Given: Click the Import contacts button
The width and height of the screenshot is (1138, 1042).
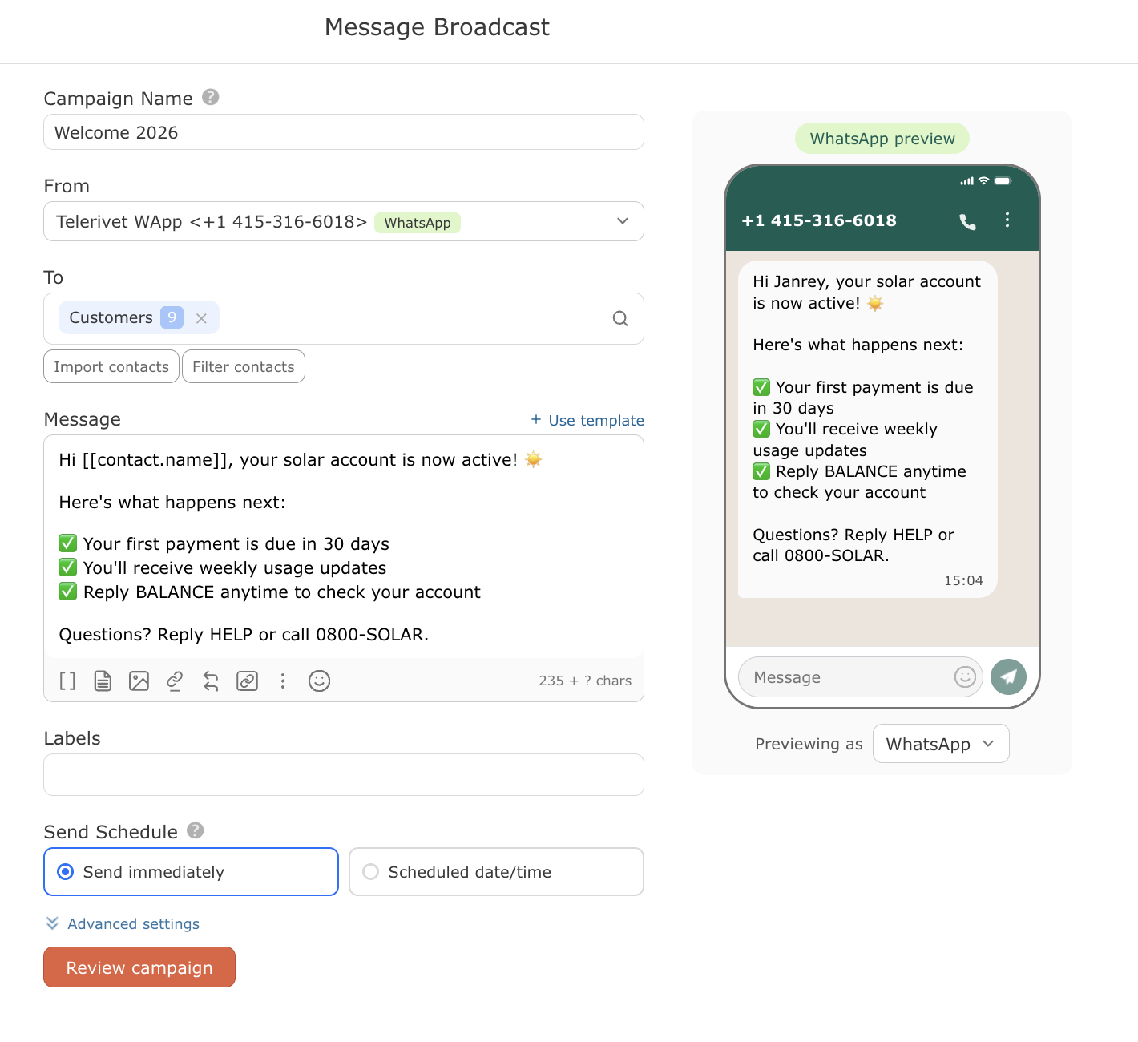Looking at the screenshot, I should pyautogui.click(x=111, y=366).
